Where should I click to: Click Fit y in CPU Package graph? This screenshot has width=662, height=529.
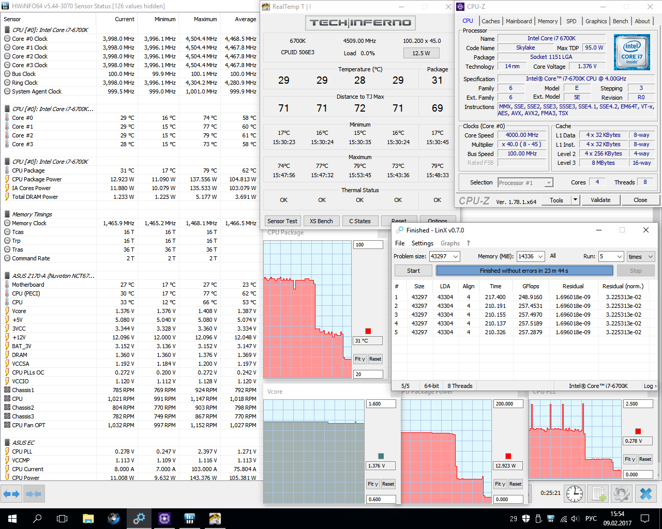tap(360, 359)
